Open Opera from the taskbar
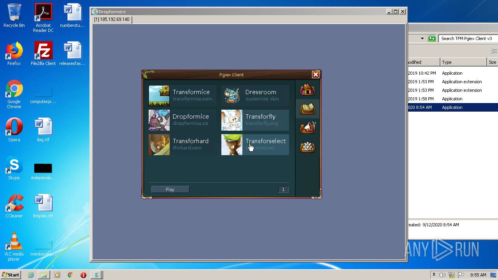 tap(83, 275)
